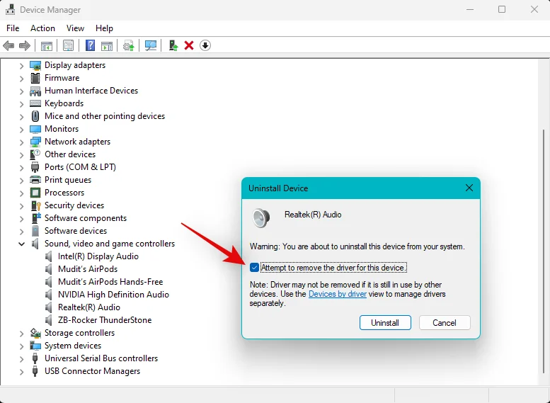Click the Enable device green arrow icon

[x=173, y=45]
